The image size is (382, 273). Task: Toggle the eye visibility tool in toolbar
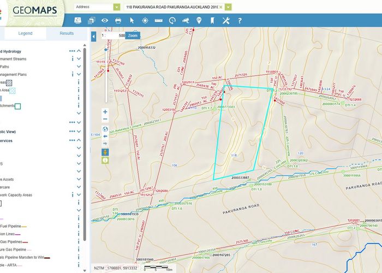point(105,20)
